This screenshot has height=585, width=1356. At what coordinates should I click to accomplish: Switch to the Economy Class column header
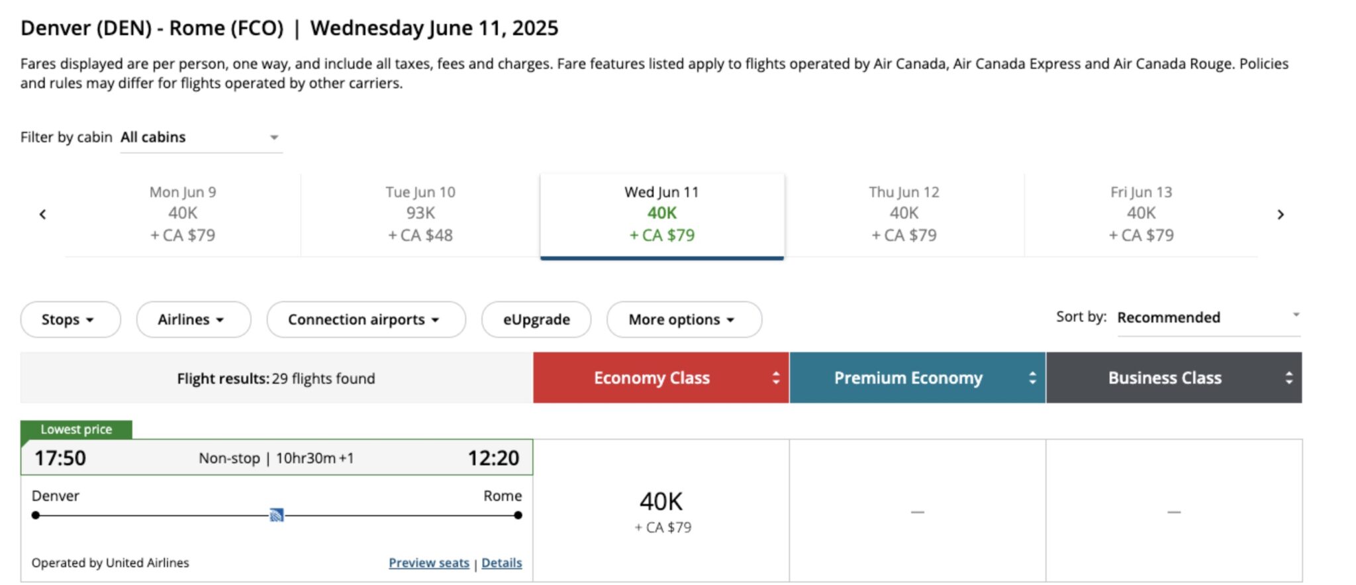point(652,378)
